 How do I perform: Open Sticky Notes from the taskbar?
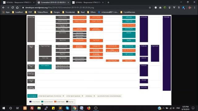coord(53,108)
